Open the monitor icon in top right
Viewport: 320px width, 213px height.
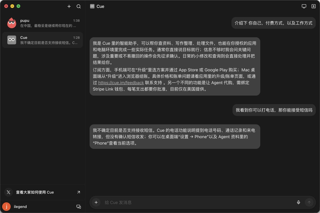coord(304,6)
